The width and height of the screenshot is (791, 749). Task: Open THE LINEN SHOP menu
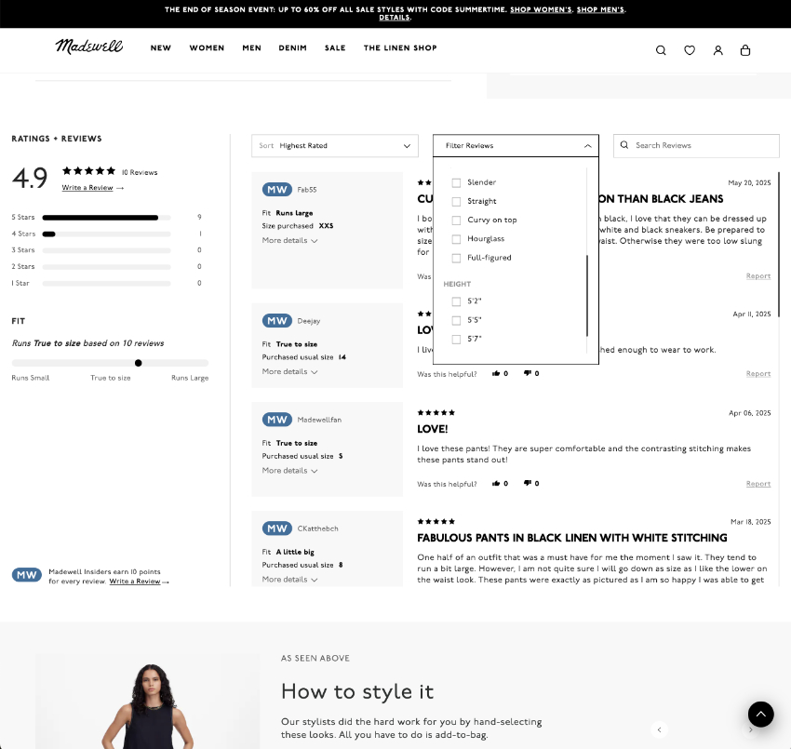tap(400, 47)
